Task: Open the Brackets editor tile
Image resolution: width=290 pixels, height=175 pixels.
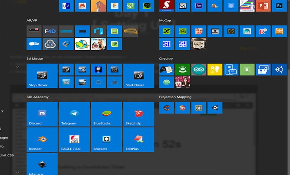Action: [106, 140]
